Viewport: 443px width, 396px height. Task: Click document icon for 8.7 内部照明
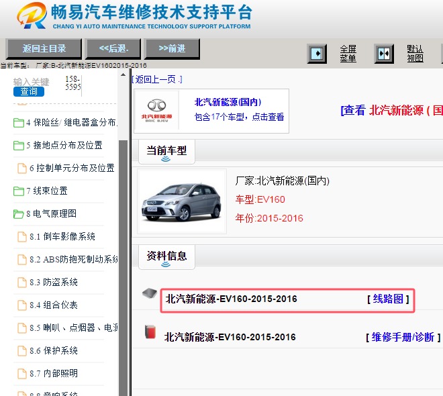(x=22, y=374)
